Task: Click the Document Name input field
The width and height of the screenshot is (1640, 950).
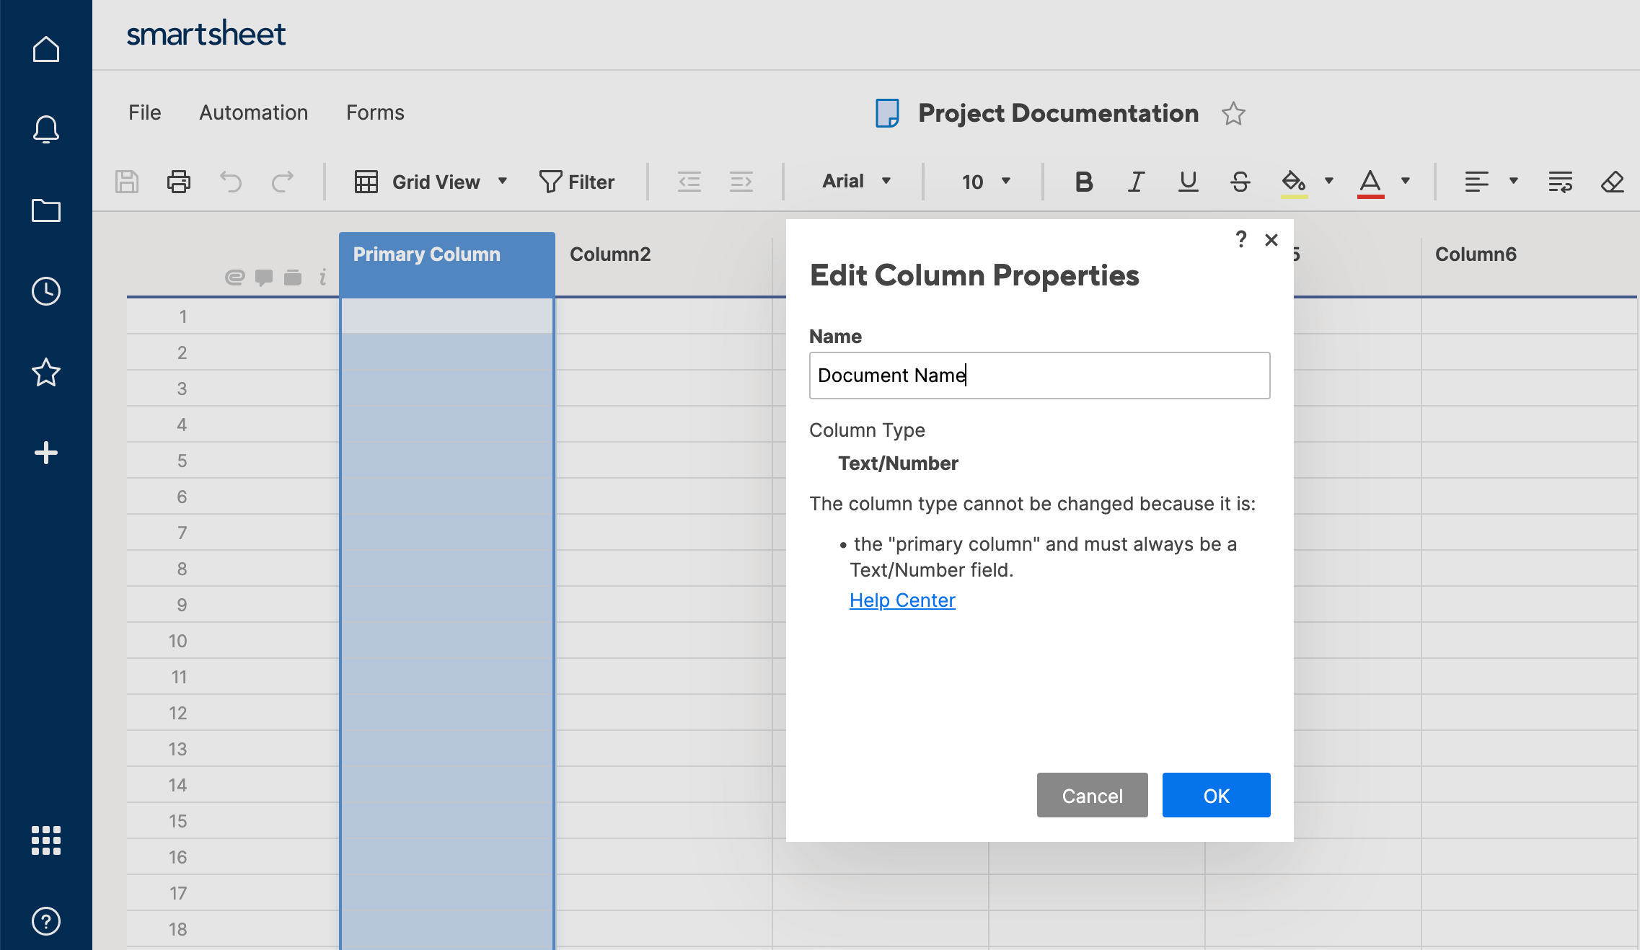Action: (1039, 374)
